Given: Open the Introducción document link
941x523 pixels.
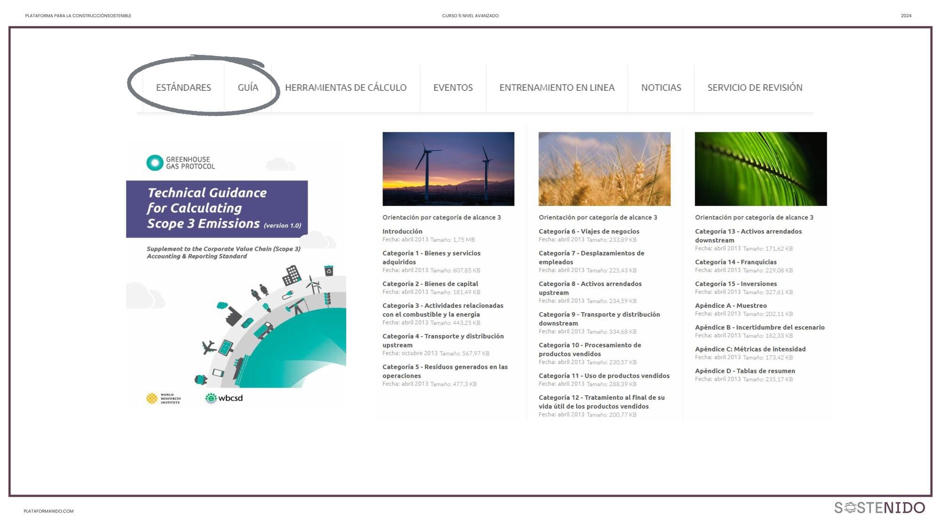Looking at the screenshot, I should (x=402, y=231).
